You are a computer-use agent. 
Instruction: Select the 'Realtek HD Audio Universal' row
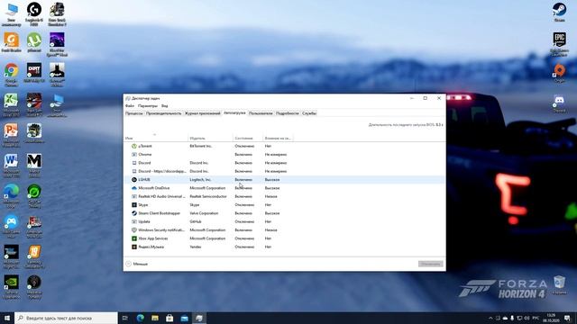285,196
